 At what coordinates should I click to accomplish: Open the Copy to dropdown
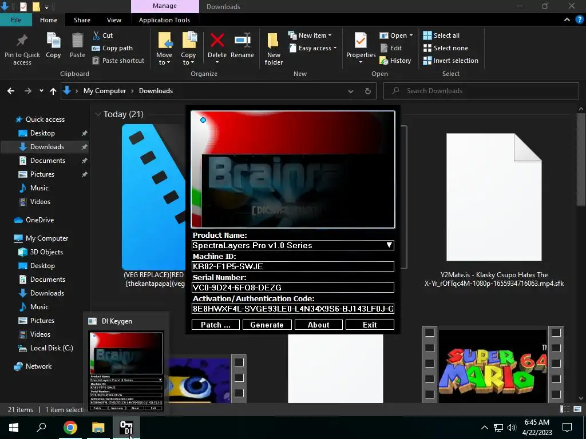click(x=188, y=59)
